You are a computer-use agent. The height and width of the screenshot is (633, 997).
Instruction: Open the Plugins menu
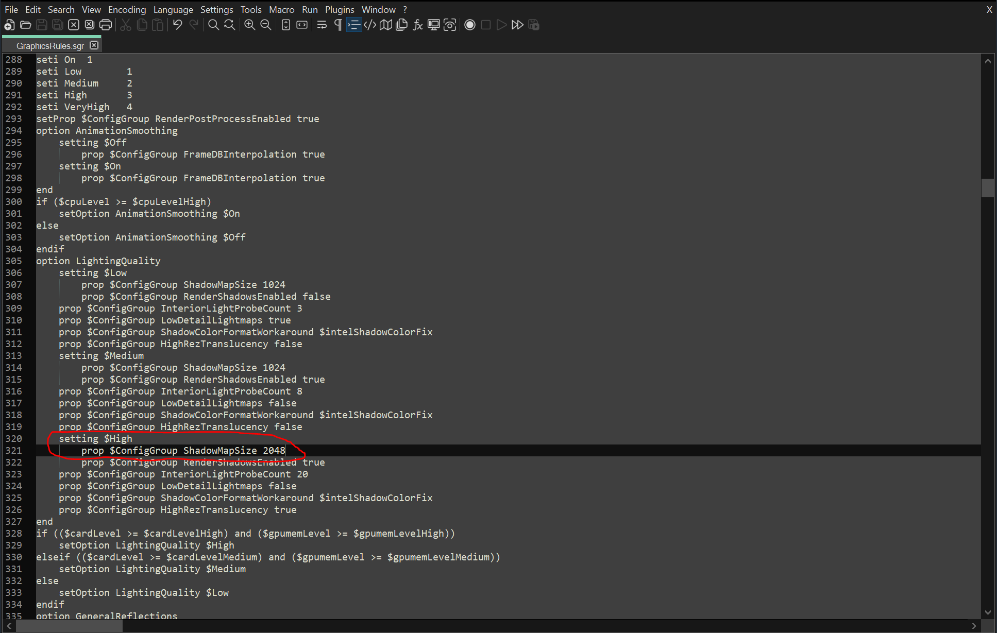coord(339,9)
